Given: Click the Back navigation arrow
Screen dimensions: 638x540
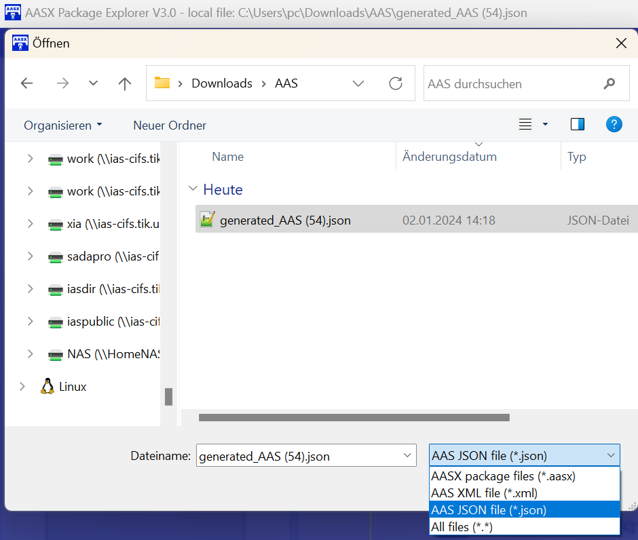Looking at the screenshot, I should coord(27,83).
